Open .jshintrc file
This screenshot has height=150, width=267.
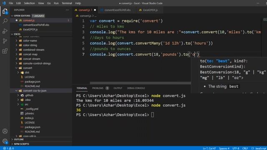41,113
